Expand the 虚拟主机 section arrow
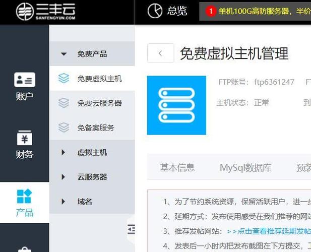311x252 pixels. point(64,152)
